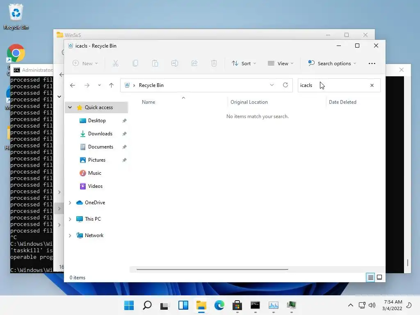Viewport: 420px width, 315px height.
Task: Sort by the Name column header
Action: (148, 102)
